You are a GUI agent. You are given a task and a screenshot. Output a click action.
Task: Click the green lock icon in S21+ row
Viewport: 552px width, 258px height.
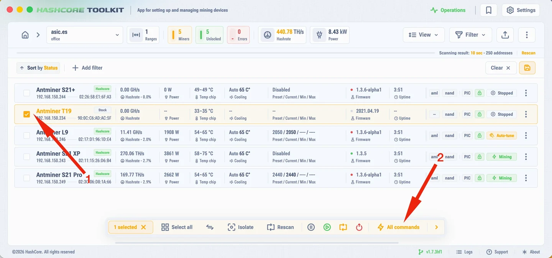coord(479,93)
